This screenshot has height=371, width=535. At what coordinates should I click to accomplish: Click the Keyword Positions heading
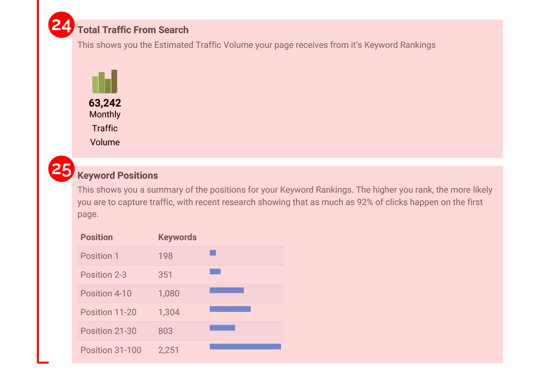pyautogui.click(x=118, y=176)
